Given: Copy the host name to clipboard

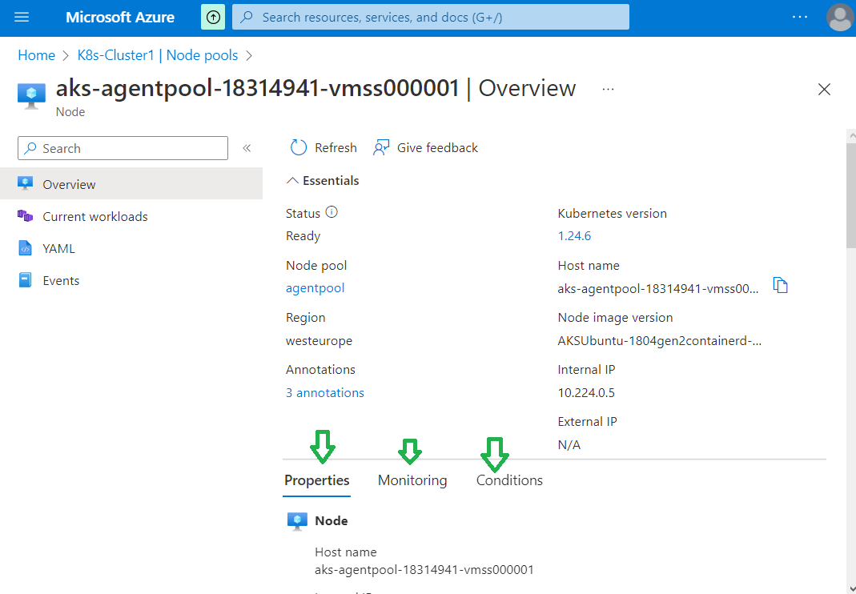Looking at the screenshot, I should [781, 285].
